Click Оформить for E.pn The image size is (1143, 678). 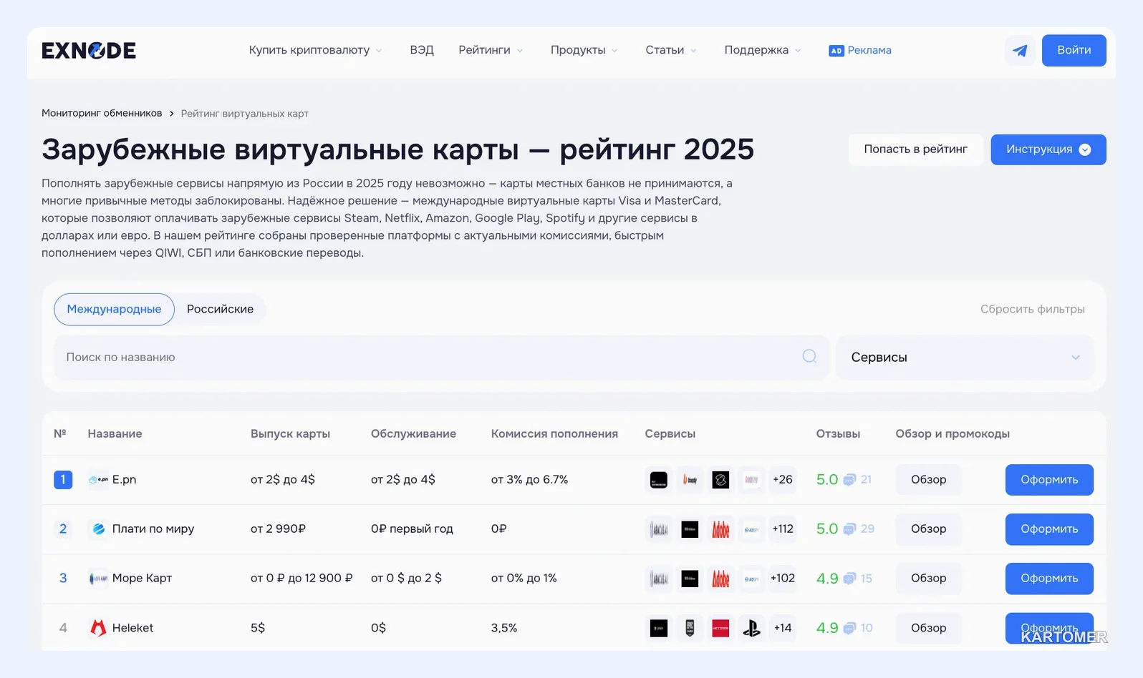tap(1049, 480)
